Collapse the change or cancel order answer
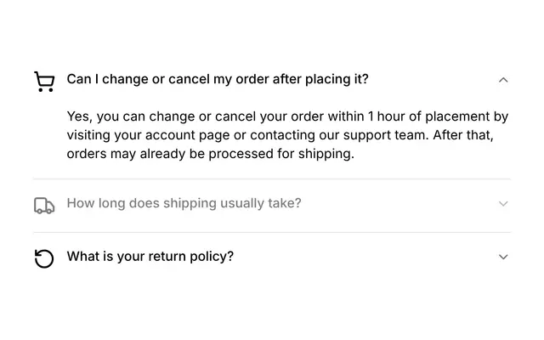This screenshot has width=544, height=340. click(x=503, y=80)
